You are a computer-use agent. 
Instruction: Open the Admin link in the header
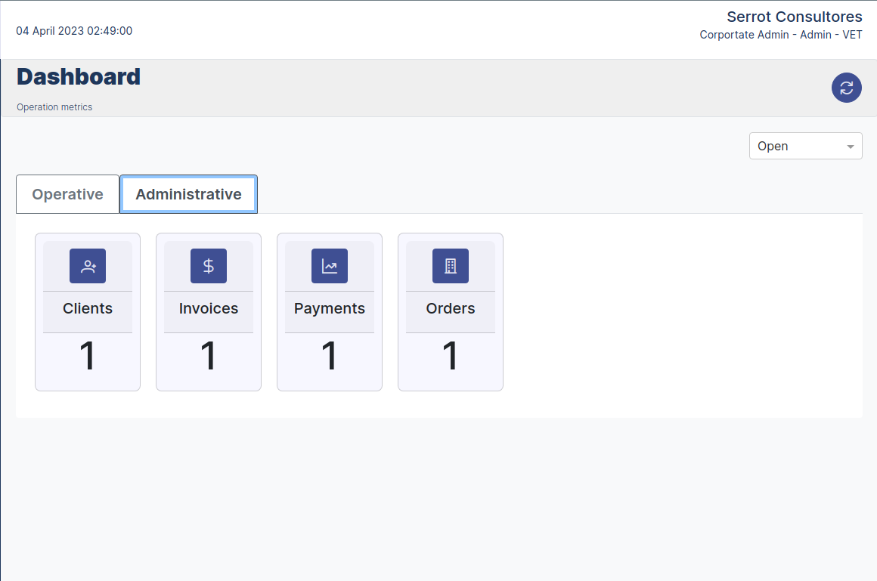[815, 35]
